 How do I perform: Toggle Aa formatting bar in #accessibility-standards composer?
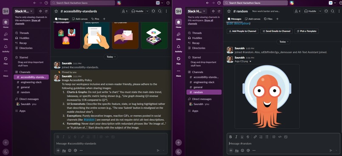point(64,150)
